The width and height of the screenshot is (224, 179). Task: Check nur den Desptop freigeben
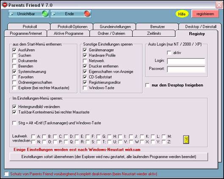pyautogui.click(x=147, y=85)
